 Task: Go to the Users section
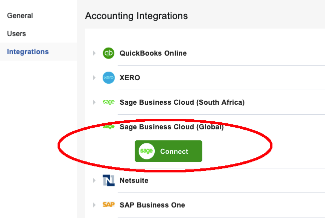(17, 34)
